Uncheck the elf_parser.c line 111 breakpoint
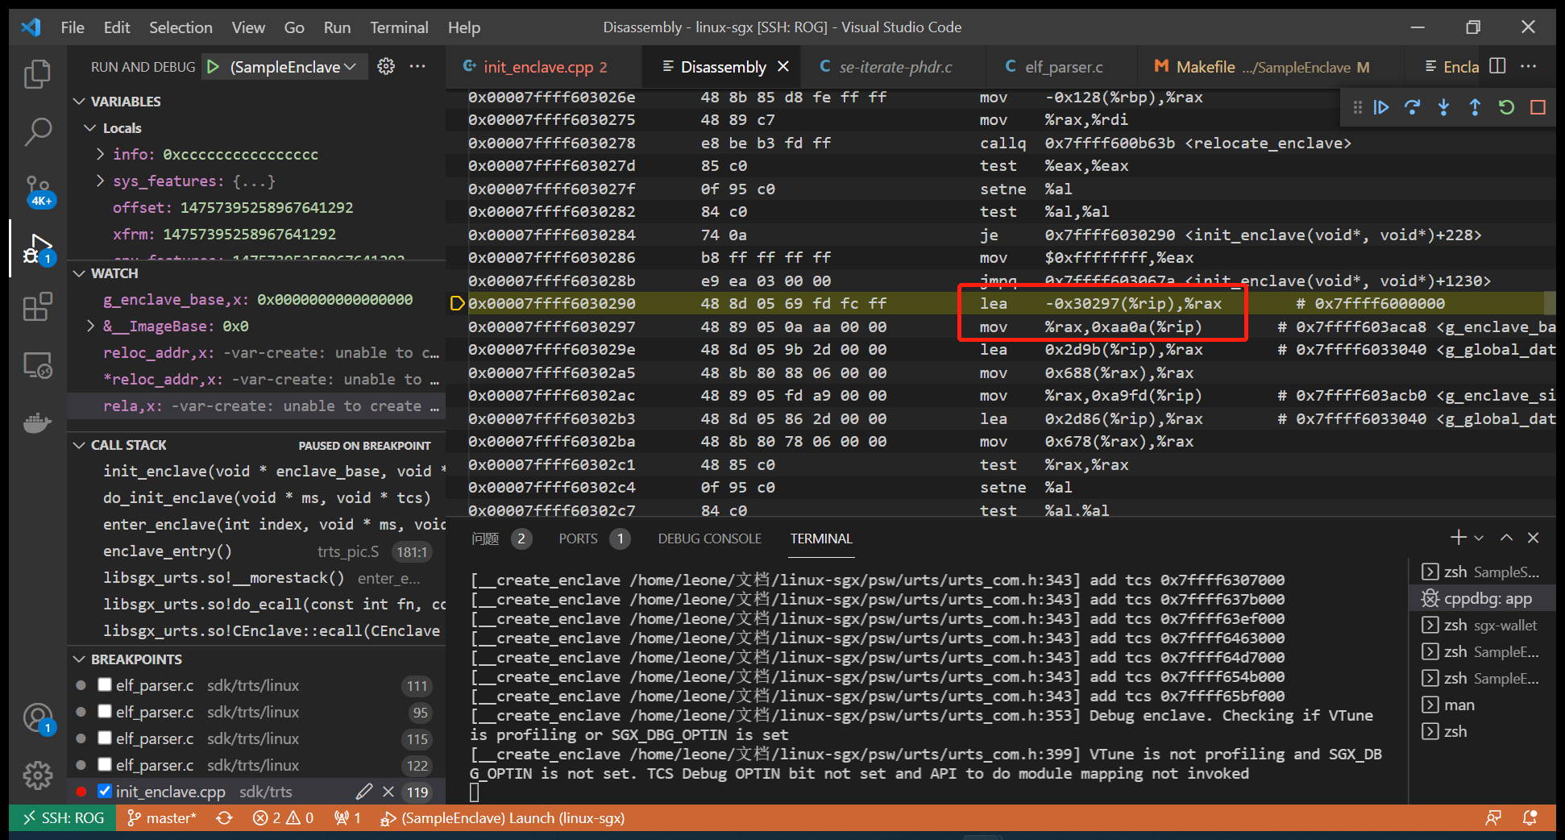Viewport: 1565px width, 840px height. pos(105,684)
